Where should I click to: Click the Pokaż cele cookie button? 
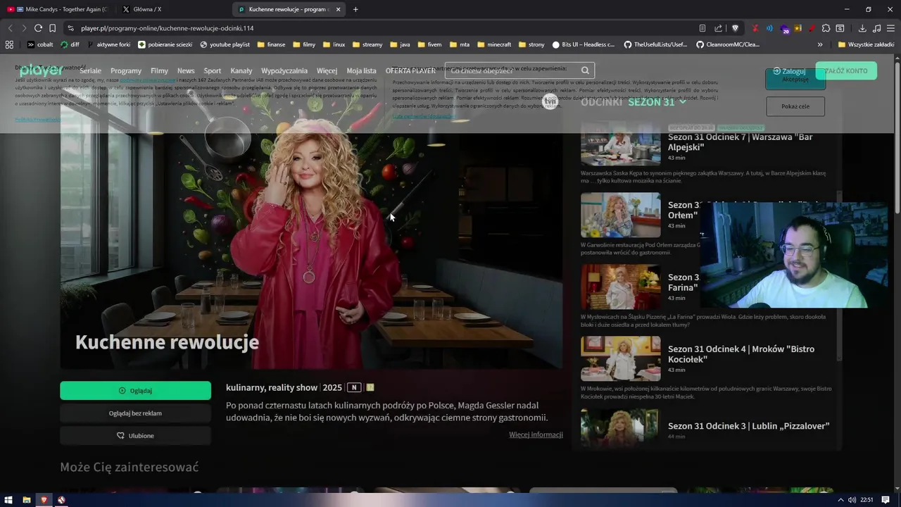coord(795,106)
